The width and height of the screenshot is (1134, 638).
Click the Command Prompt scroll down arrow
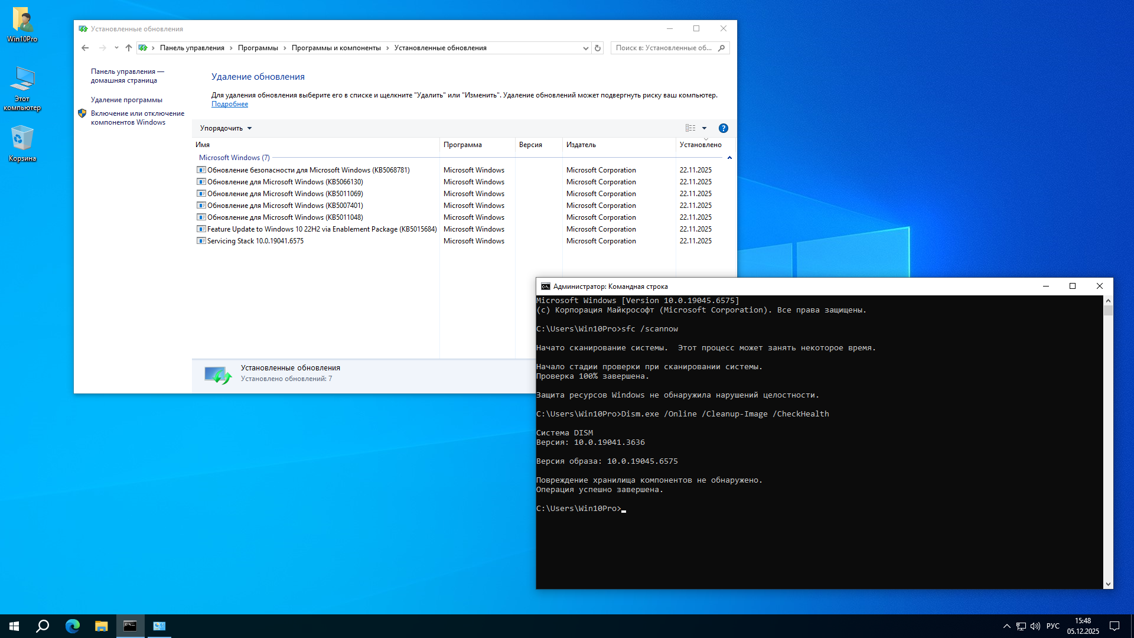click(1108, 584)
